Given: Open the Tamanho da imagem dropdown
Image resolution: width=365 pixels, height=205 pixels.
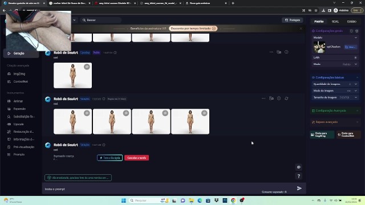Looking at the screenshot, I should (335, 97).
